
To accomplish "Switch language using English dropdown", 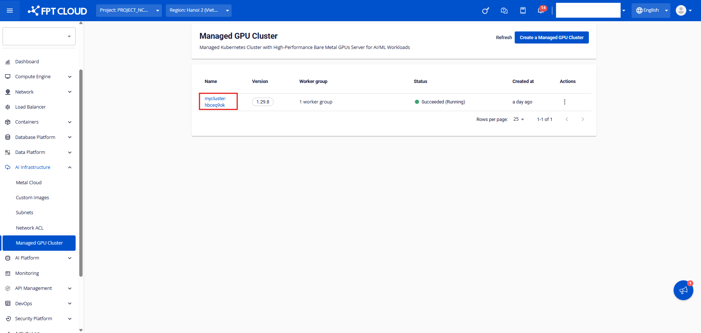I will coord(651,11).
